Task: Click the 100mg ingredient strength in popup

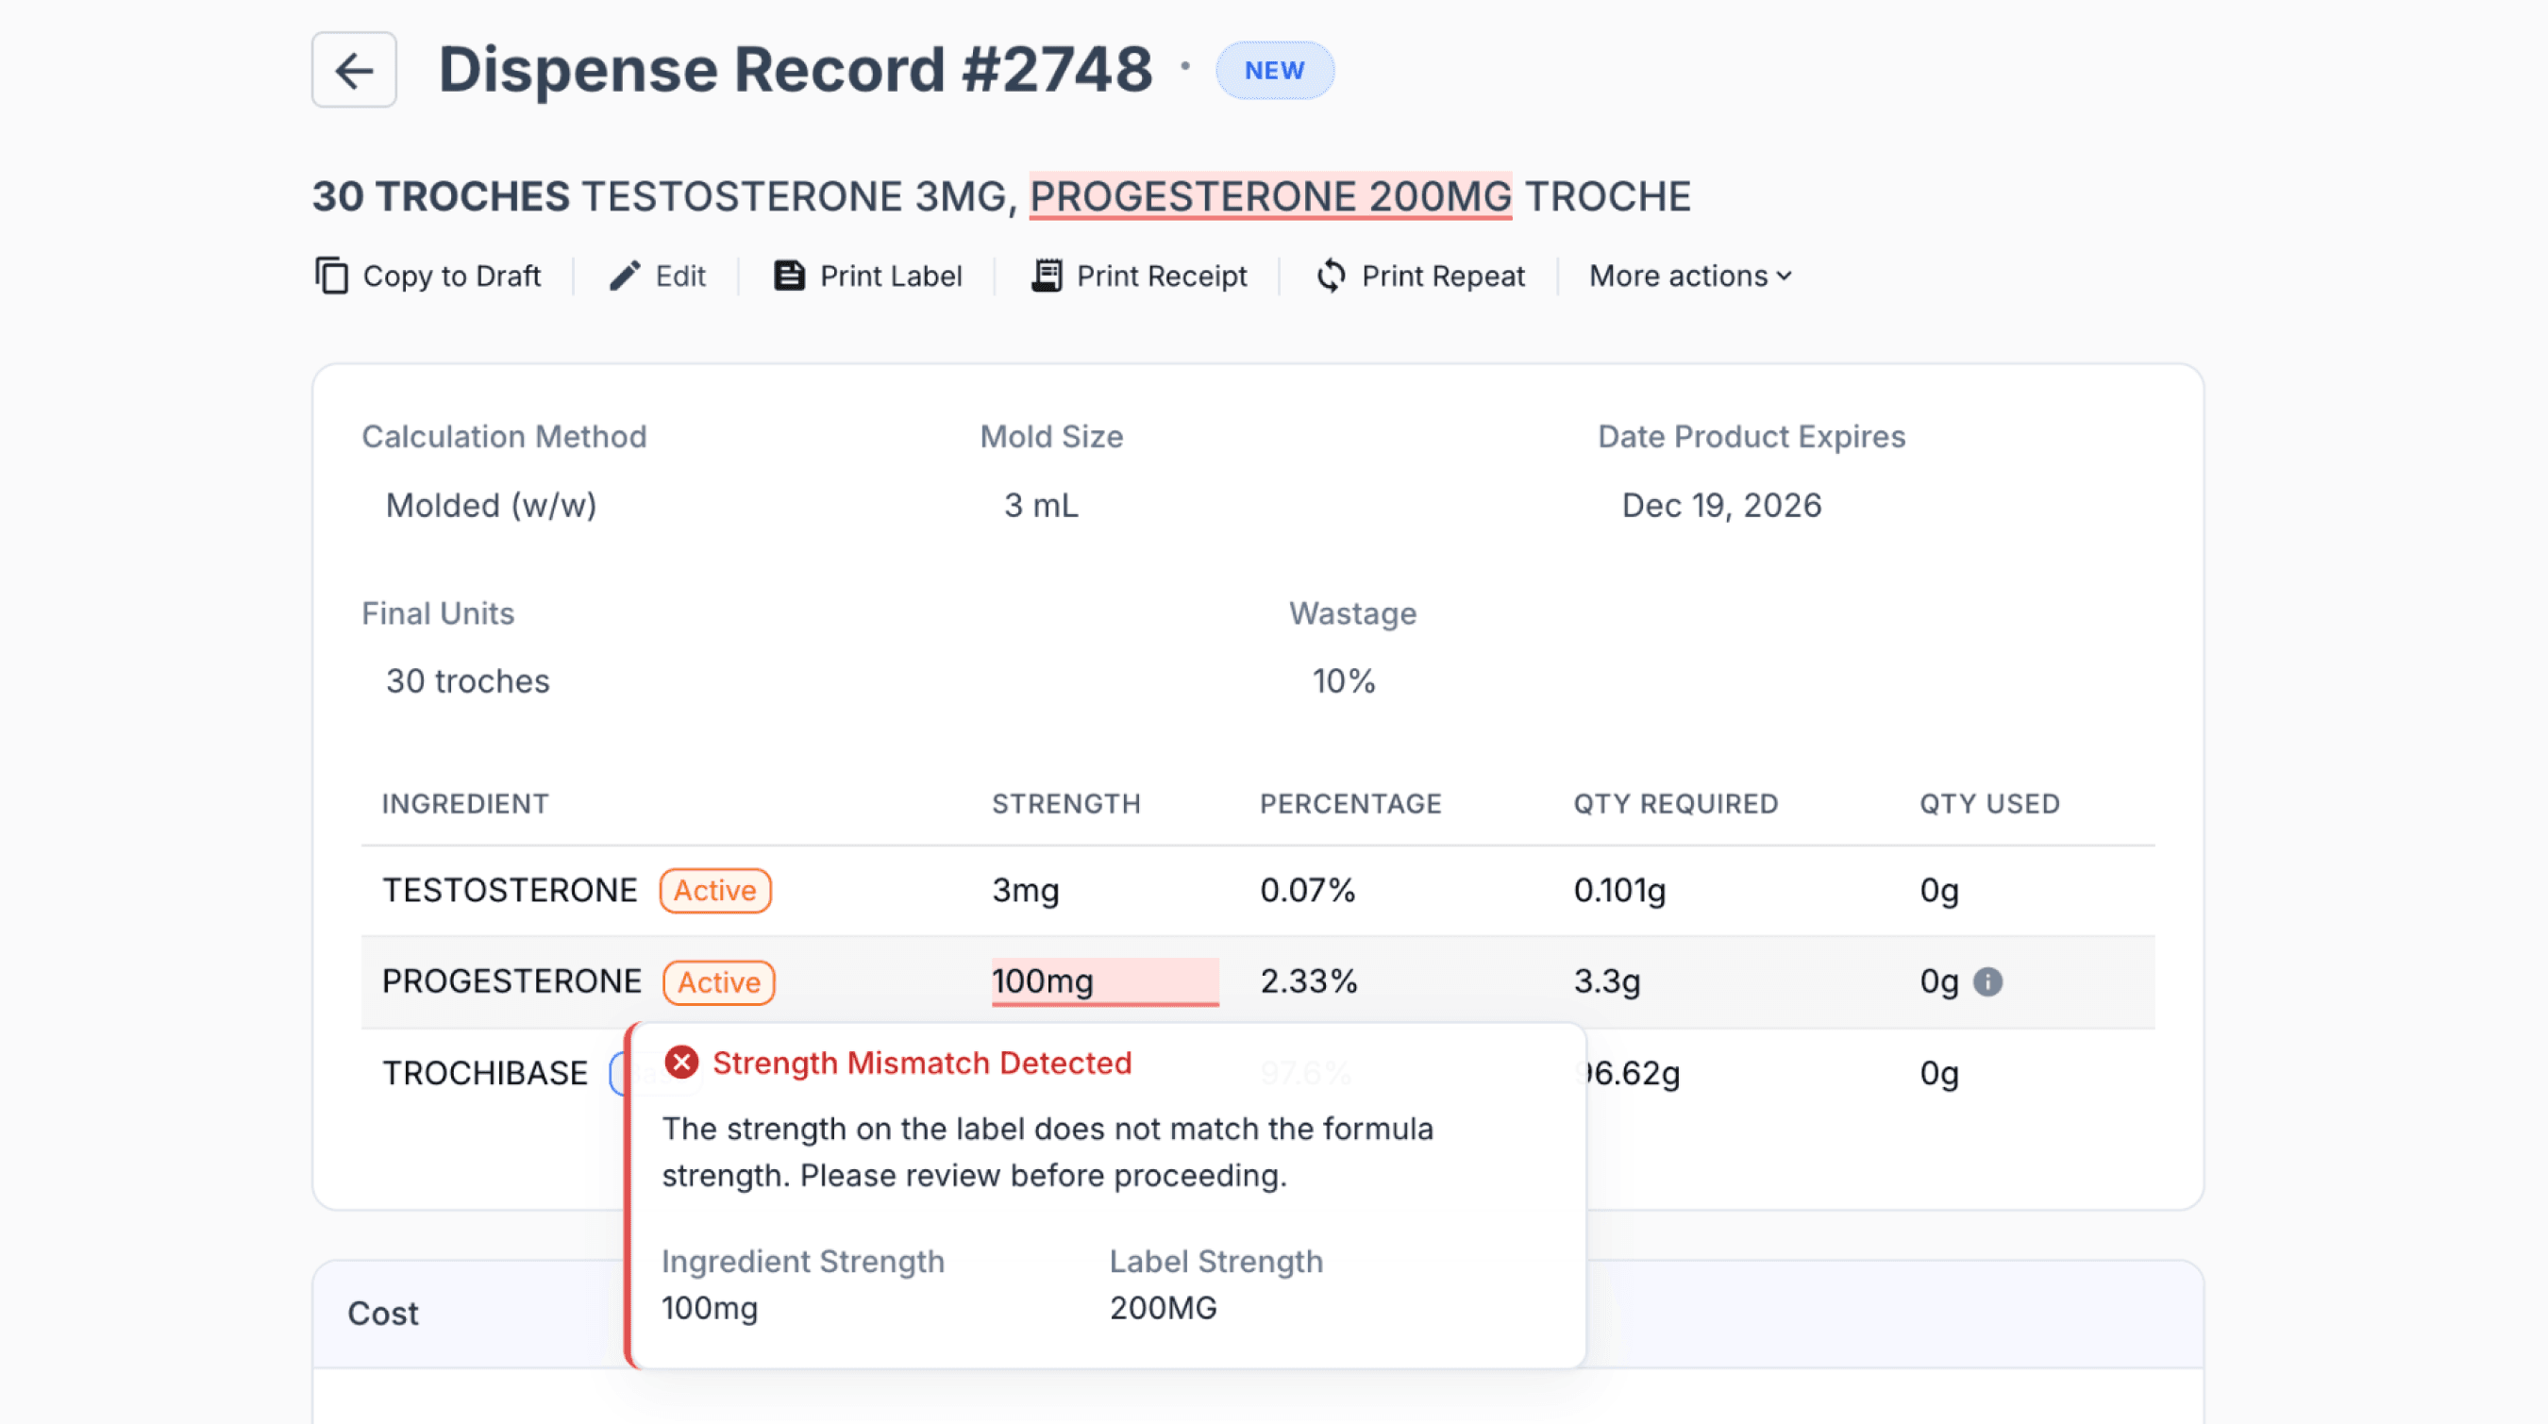Action: pos(710,1307)
